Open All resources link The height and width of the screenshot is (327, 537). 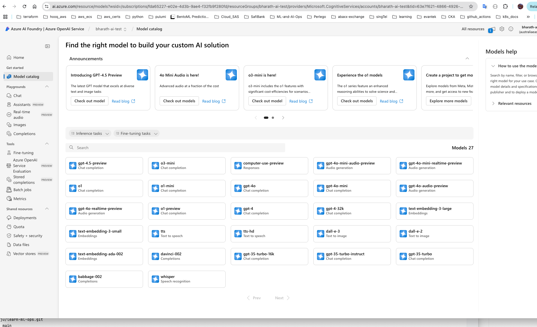(x=473, y=29)
